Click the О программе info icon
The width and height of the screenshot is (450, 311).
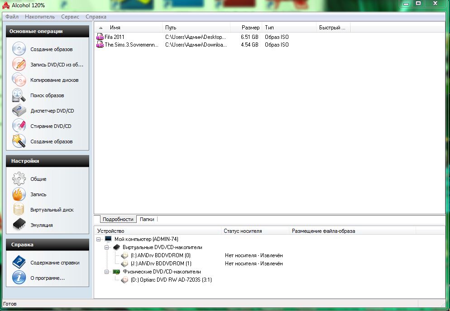pyautogui.click(x=19, y=278)
